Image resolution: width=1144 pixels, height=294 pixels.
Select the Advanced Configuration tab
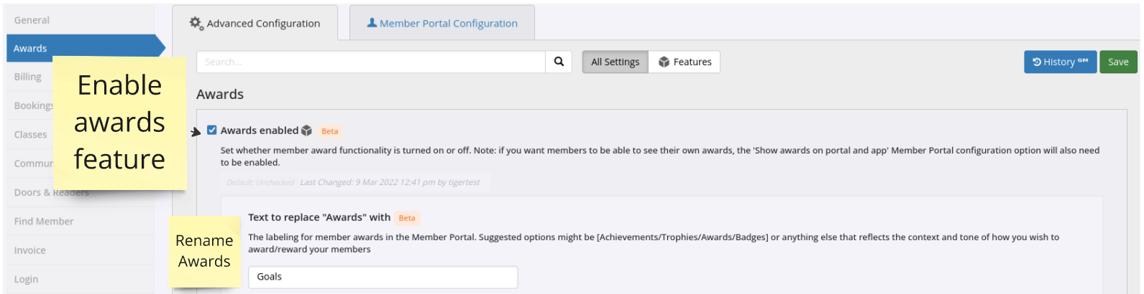pyautogui.click(x=255, y=23)
